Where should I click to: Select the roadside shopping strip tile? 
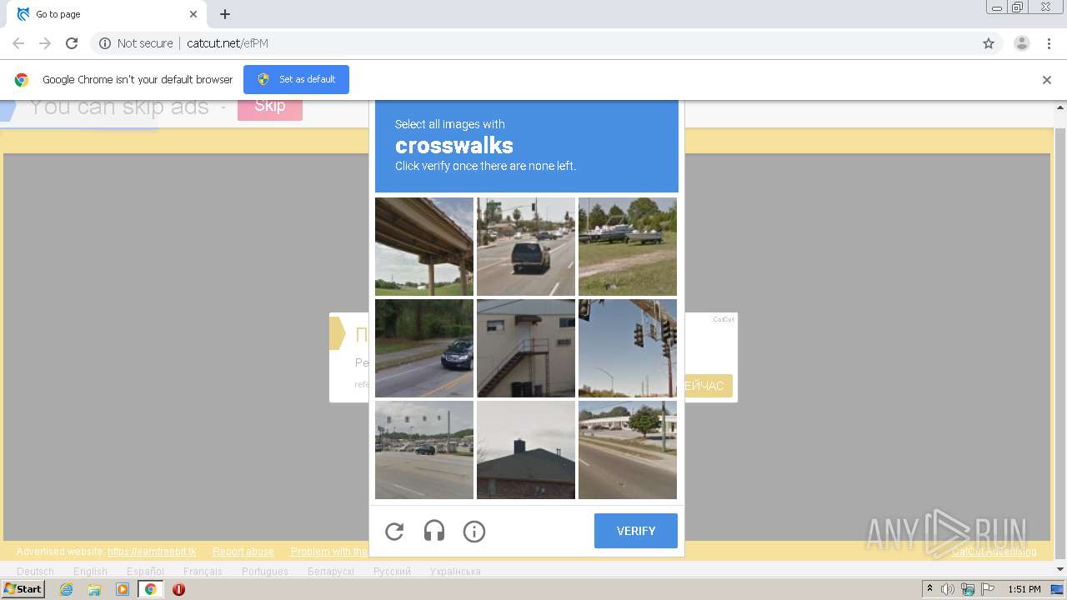tap(628, 450)
